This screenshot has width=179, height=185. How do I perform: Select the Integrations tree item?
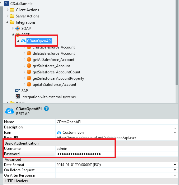(26, 22)
